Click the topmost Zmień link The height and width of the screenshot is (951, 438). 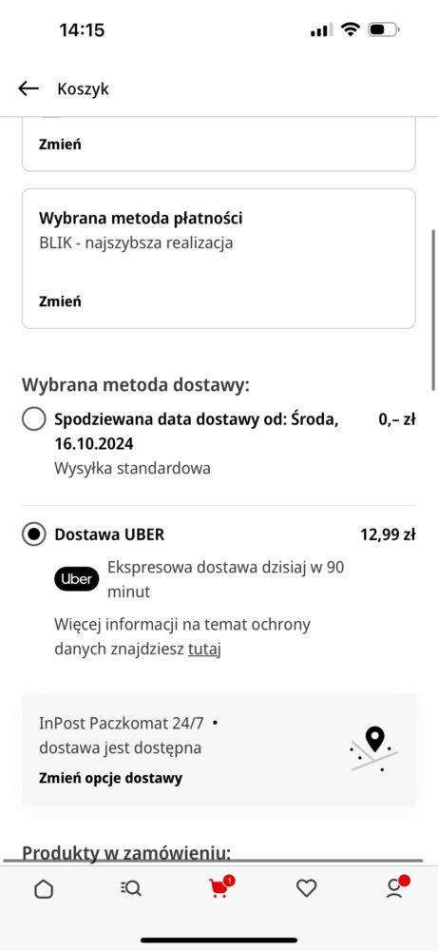coord(60,145)
